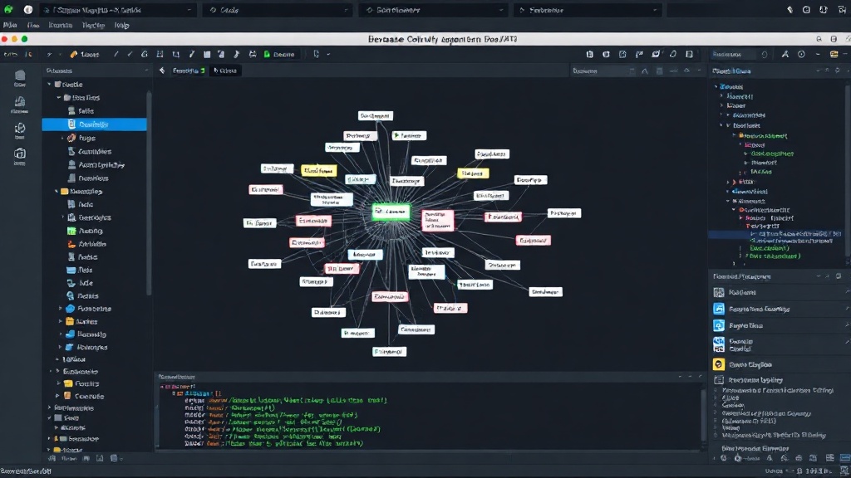The width and height of the screenshot is (851, 478).
Task: Select the second icon in the left activity sidebar
Action: (x=20, y=105)
